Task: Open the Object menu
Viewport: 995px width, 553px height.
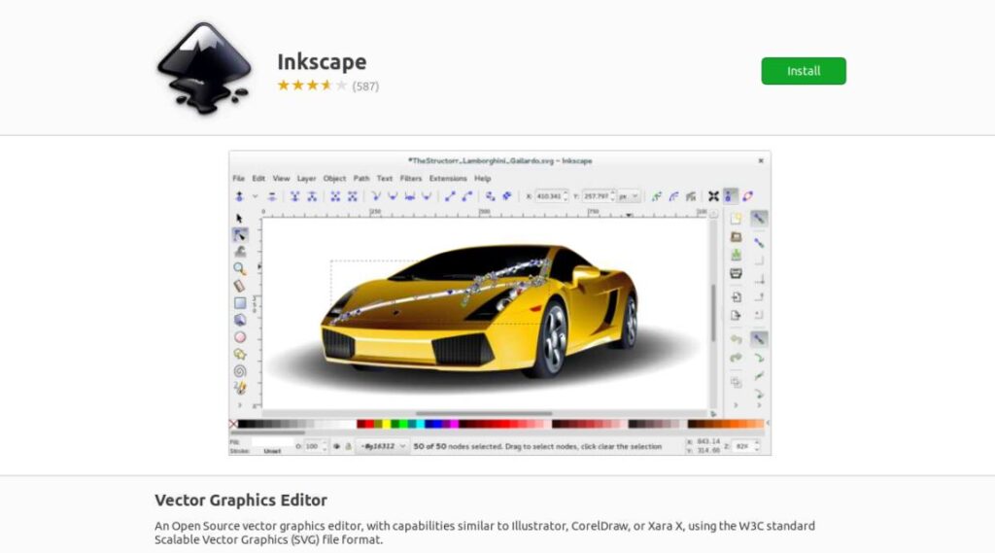Action: click(334, 179)
